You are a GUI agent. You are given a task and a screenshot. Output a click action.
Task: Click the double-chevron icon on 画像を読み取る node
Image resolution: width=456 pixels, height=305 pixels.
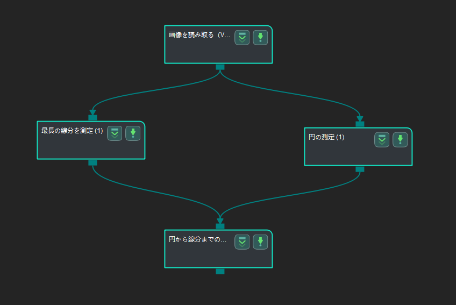tap(242, 38)
